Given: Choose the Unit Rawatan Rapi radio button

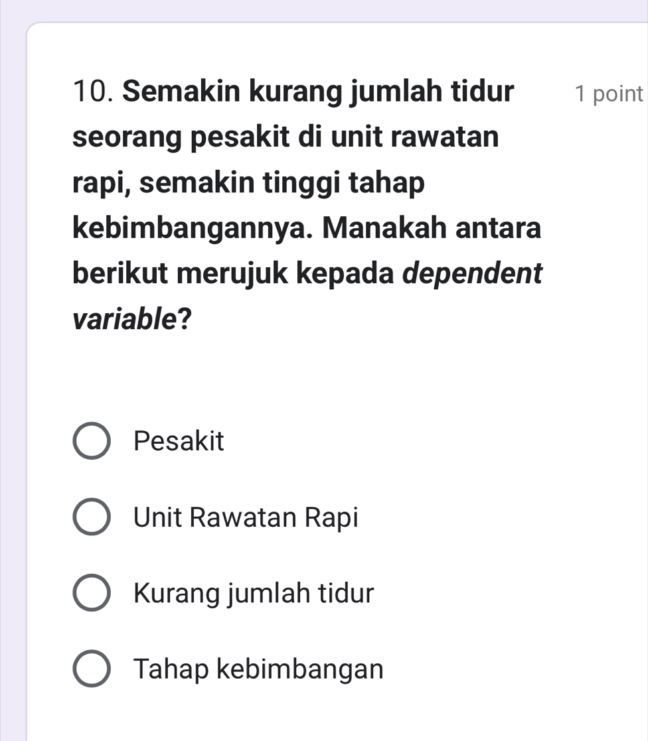Looking at the screenshot, I should [91, 517].
